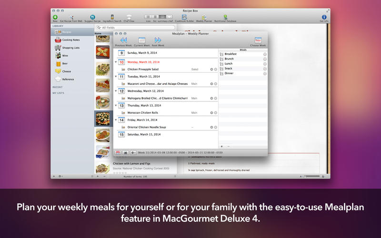Click the red calendar button in planner footer
The height and width of the screenshot is (238, 381).
tap(118, 152)
